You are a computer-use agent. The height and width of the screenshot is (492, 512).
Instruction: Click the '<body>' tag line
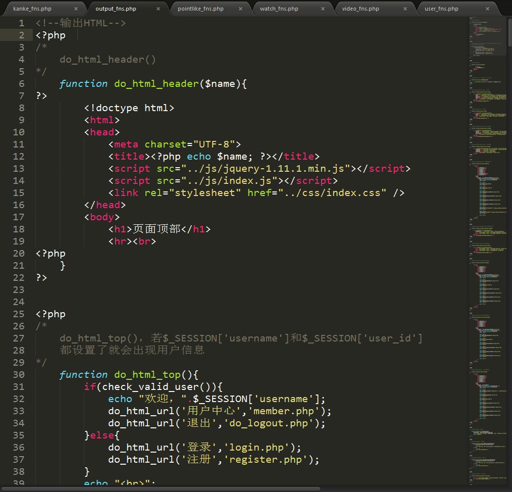102,217
